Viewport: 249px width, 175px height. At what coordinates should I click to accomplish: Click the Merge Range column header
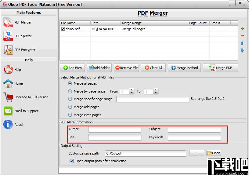(x=154, y=23)
